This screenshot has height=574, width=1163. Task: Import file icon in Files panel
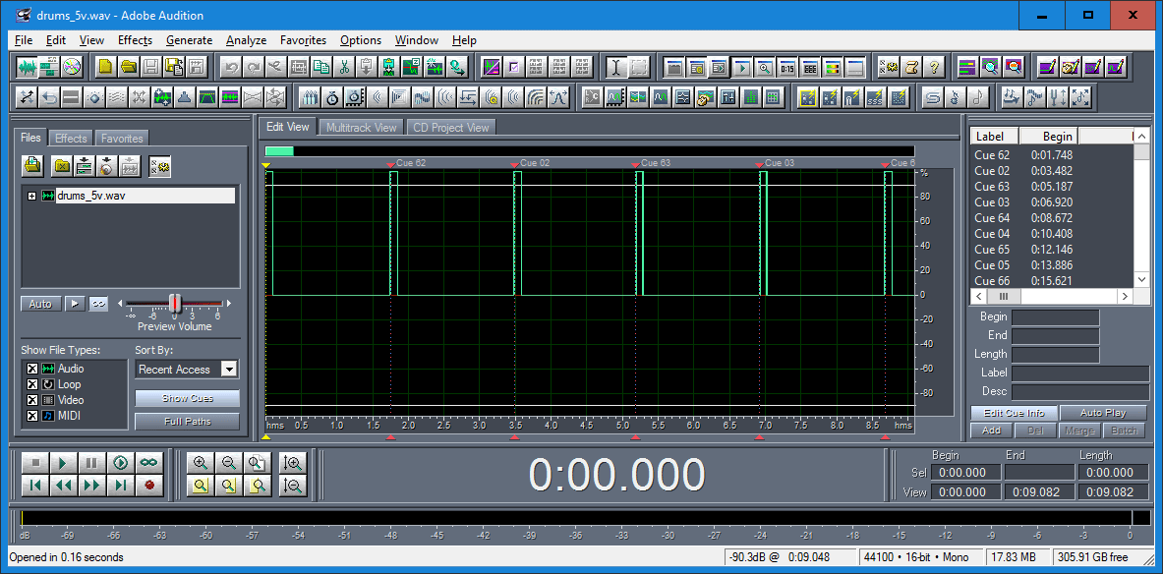tap(31, 165)
